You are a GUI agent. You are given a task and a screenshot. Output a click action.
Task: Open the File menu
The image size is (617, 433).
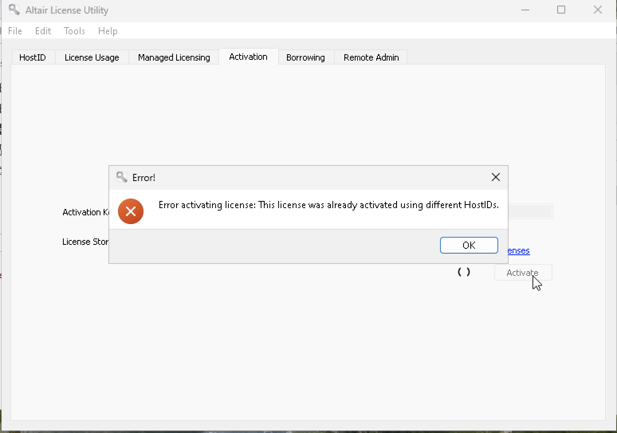pyautogui.click(x=14, y=31)
